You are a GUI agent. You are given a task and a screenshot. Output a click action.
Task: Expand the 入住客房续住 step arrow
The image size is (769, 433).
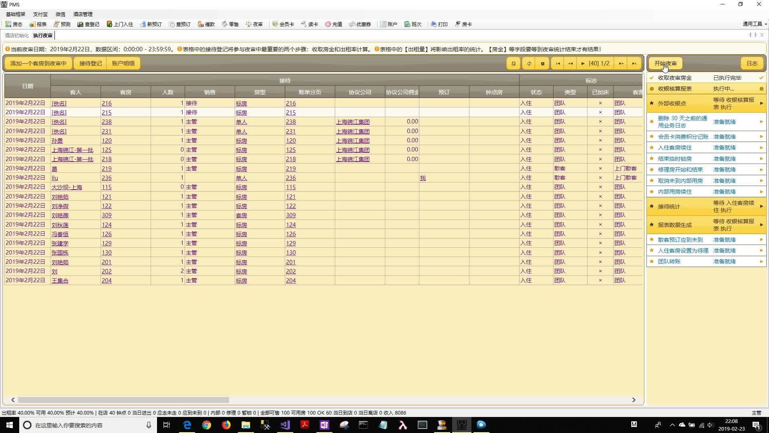(x=761, y=148)
